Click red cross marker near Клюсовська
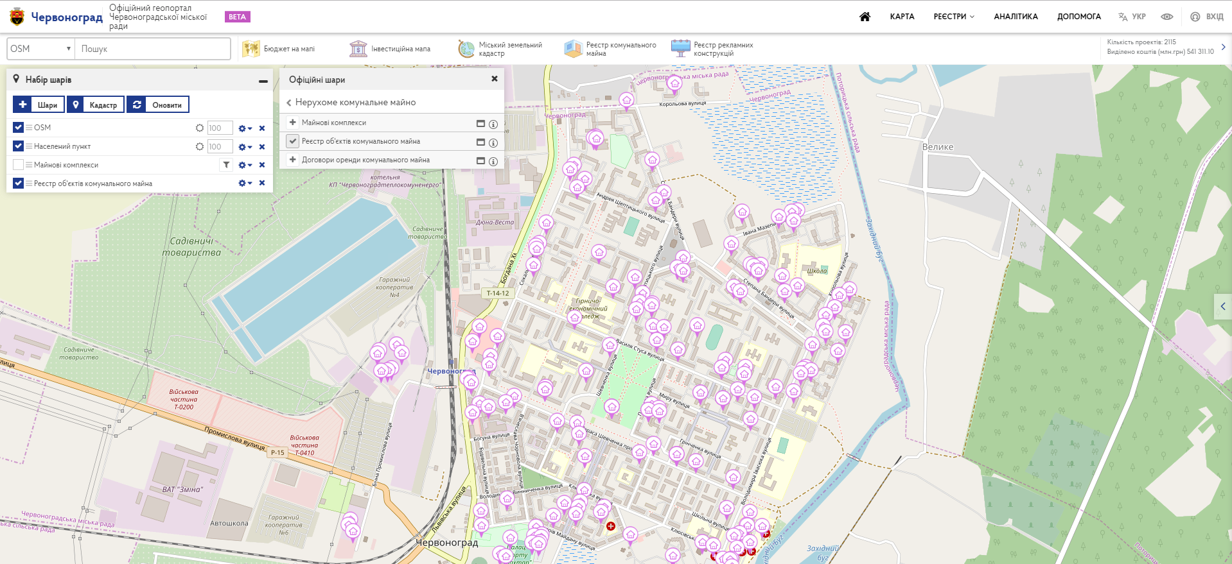This screenshot has height=564, width=1232. click(x=611, y=526)
